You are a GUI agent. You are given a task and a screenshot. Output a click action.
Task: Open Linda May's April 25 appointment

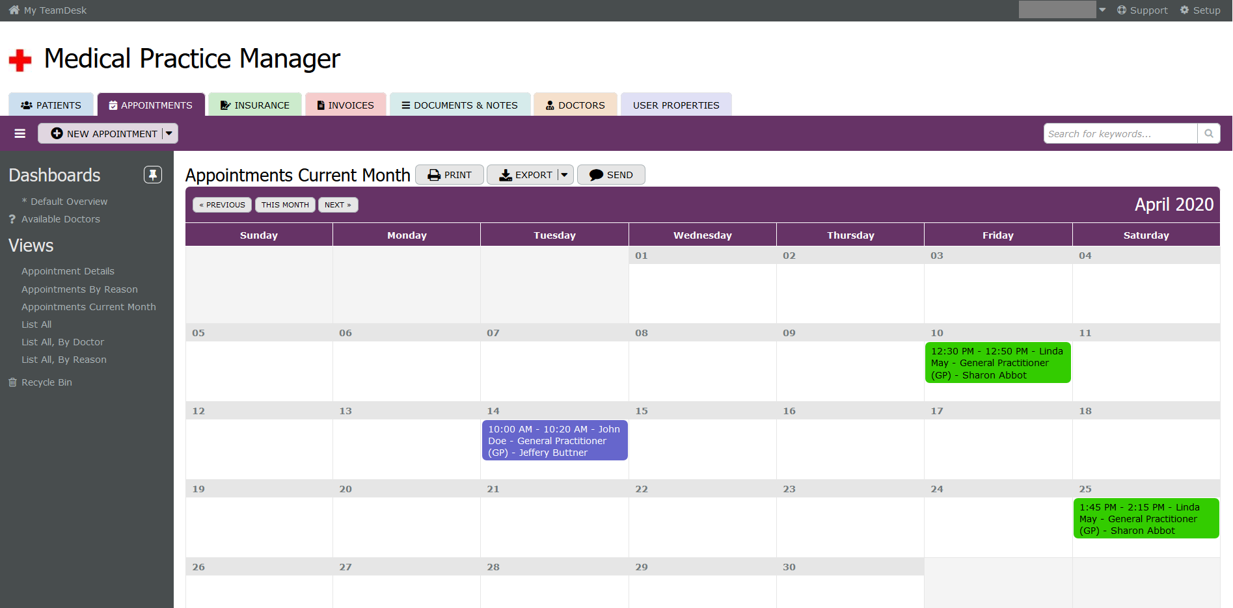coord(1145,519)
